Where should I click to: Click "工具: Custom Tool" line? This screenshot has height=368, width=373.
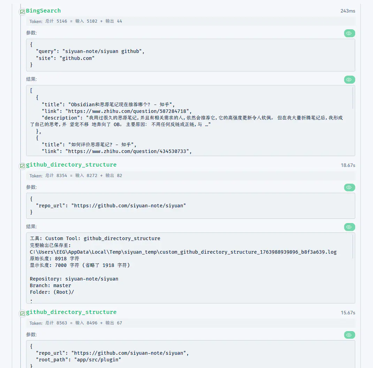coord(95,239)
